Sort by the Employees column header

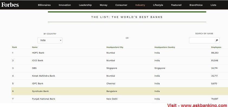216,47
